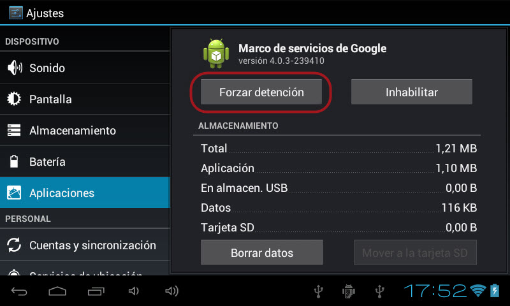Tap the Sonido speaker icon
Screen dimensions: 510x306
pos(15,68)
